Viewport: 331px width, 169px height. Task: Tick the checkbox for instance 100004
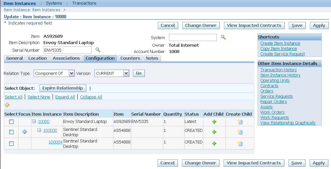11,143
